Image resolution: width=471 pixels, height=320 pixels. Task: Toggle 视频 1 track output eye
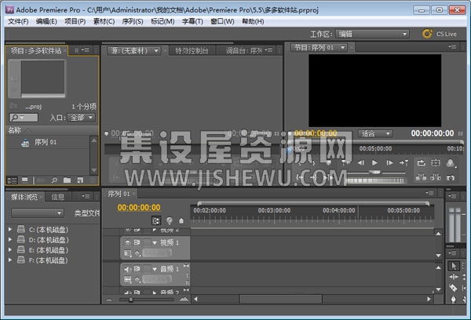(x=128, y=242)
